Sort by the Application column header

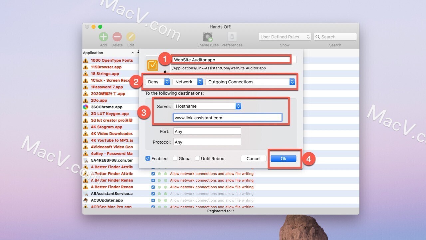pos(109,53)
